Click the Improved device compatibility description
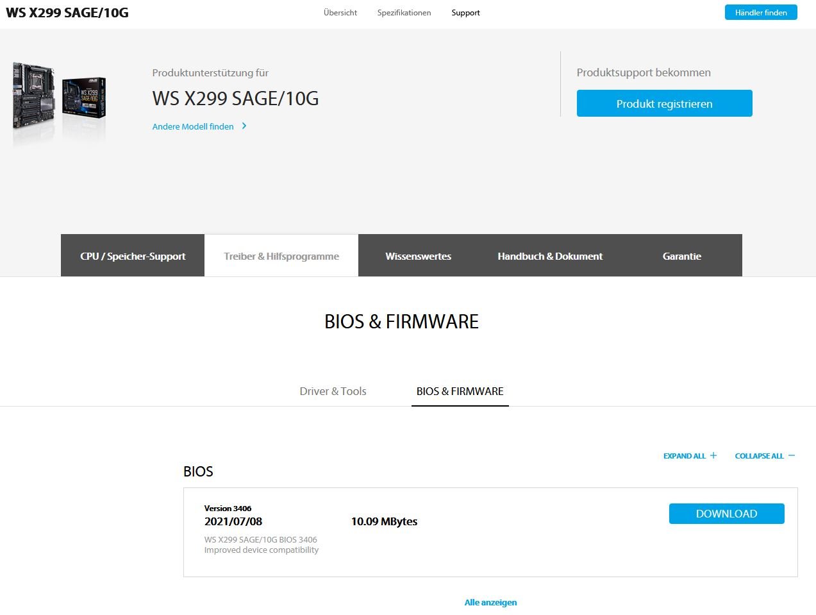816x615 pixels. click(262, 550)
